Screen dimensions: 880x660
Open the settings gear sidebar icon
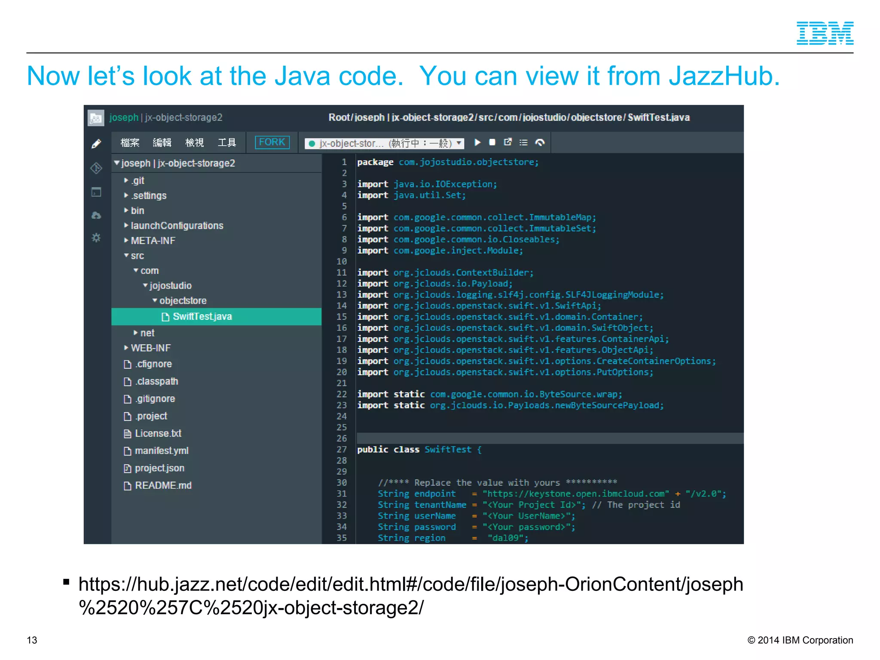pos(96,237)
